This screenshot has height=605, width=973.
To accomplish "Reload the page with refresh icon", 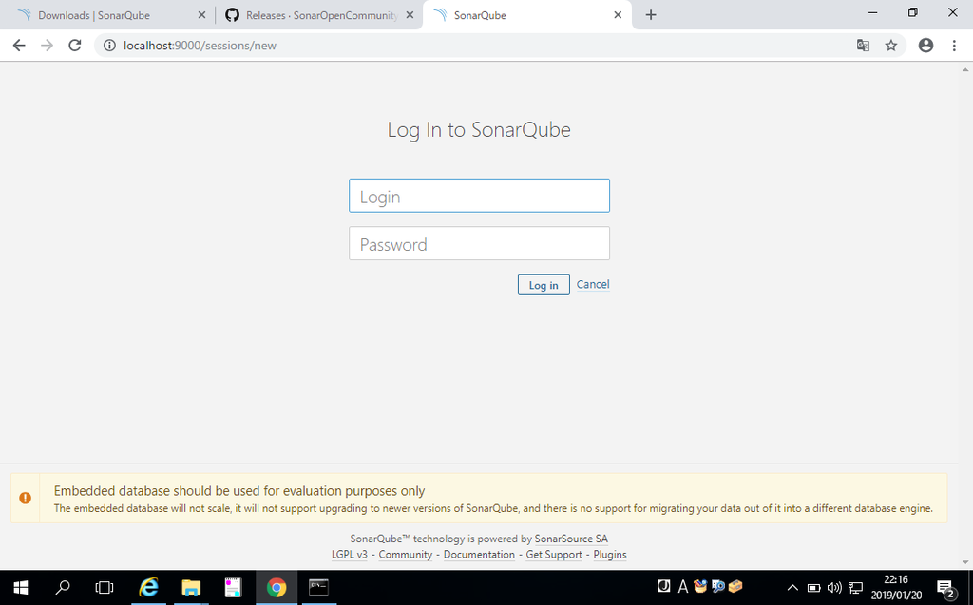I will 74,46.
